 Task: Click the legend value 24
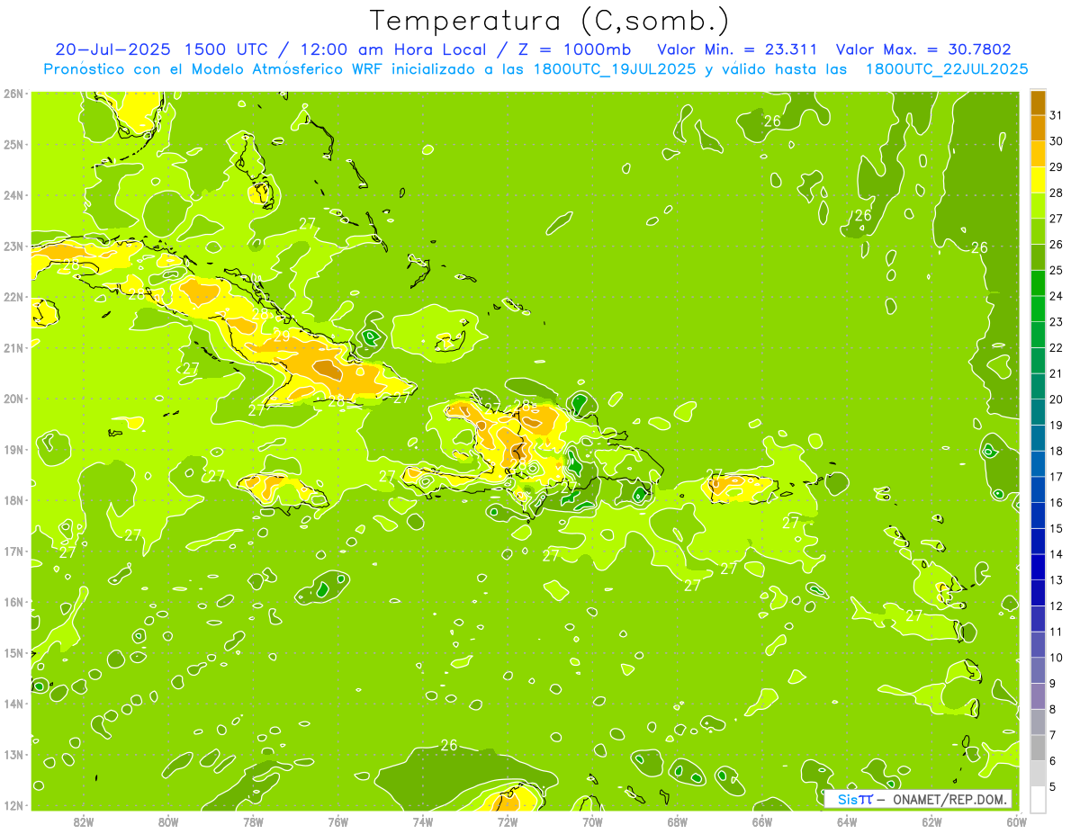pyautogui.click(x=1055, y=296)
